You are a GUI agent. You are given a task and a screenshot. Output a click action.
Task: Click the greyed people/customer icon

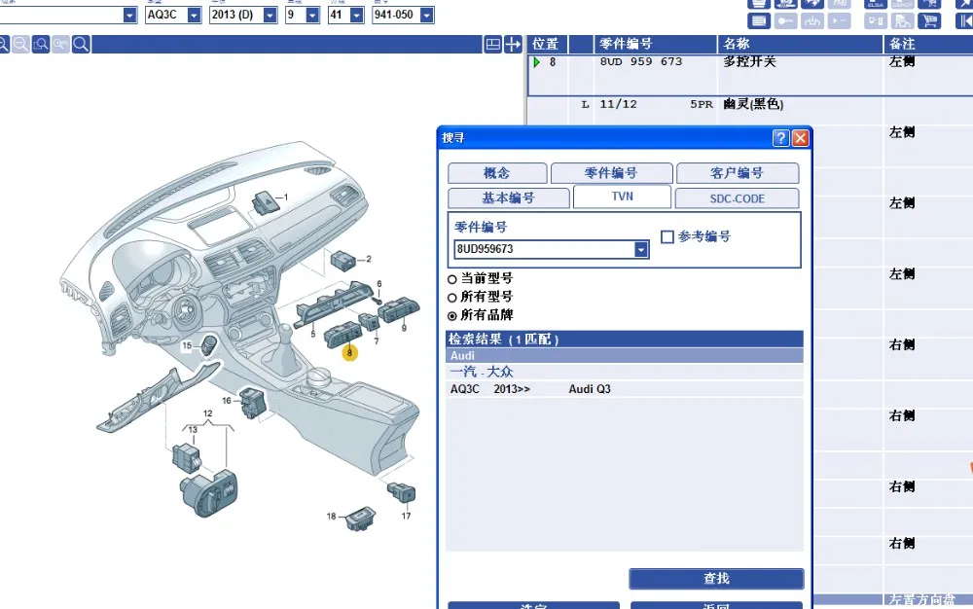point(903,21)
